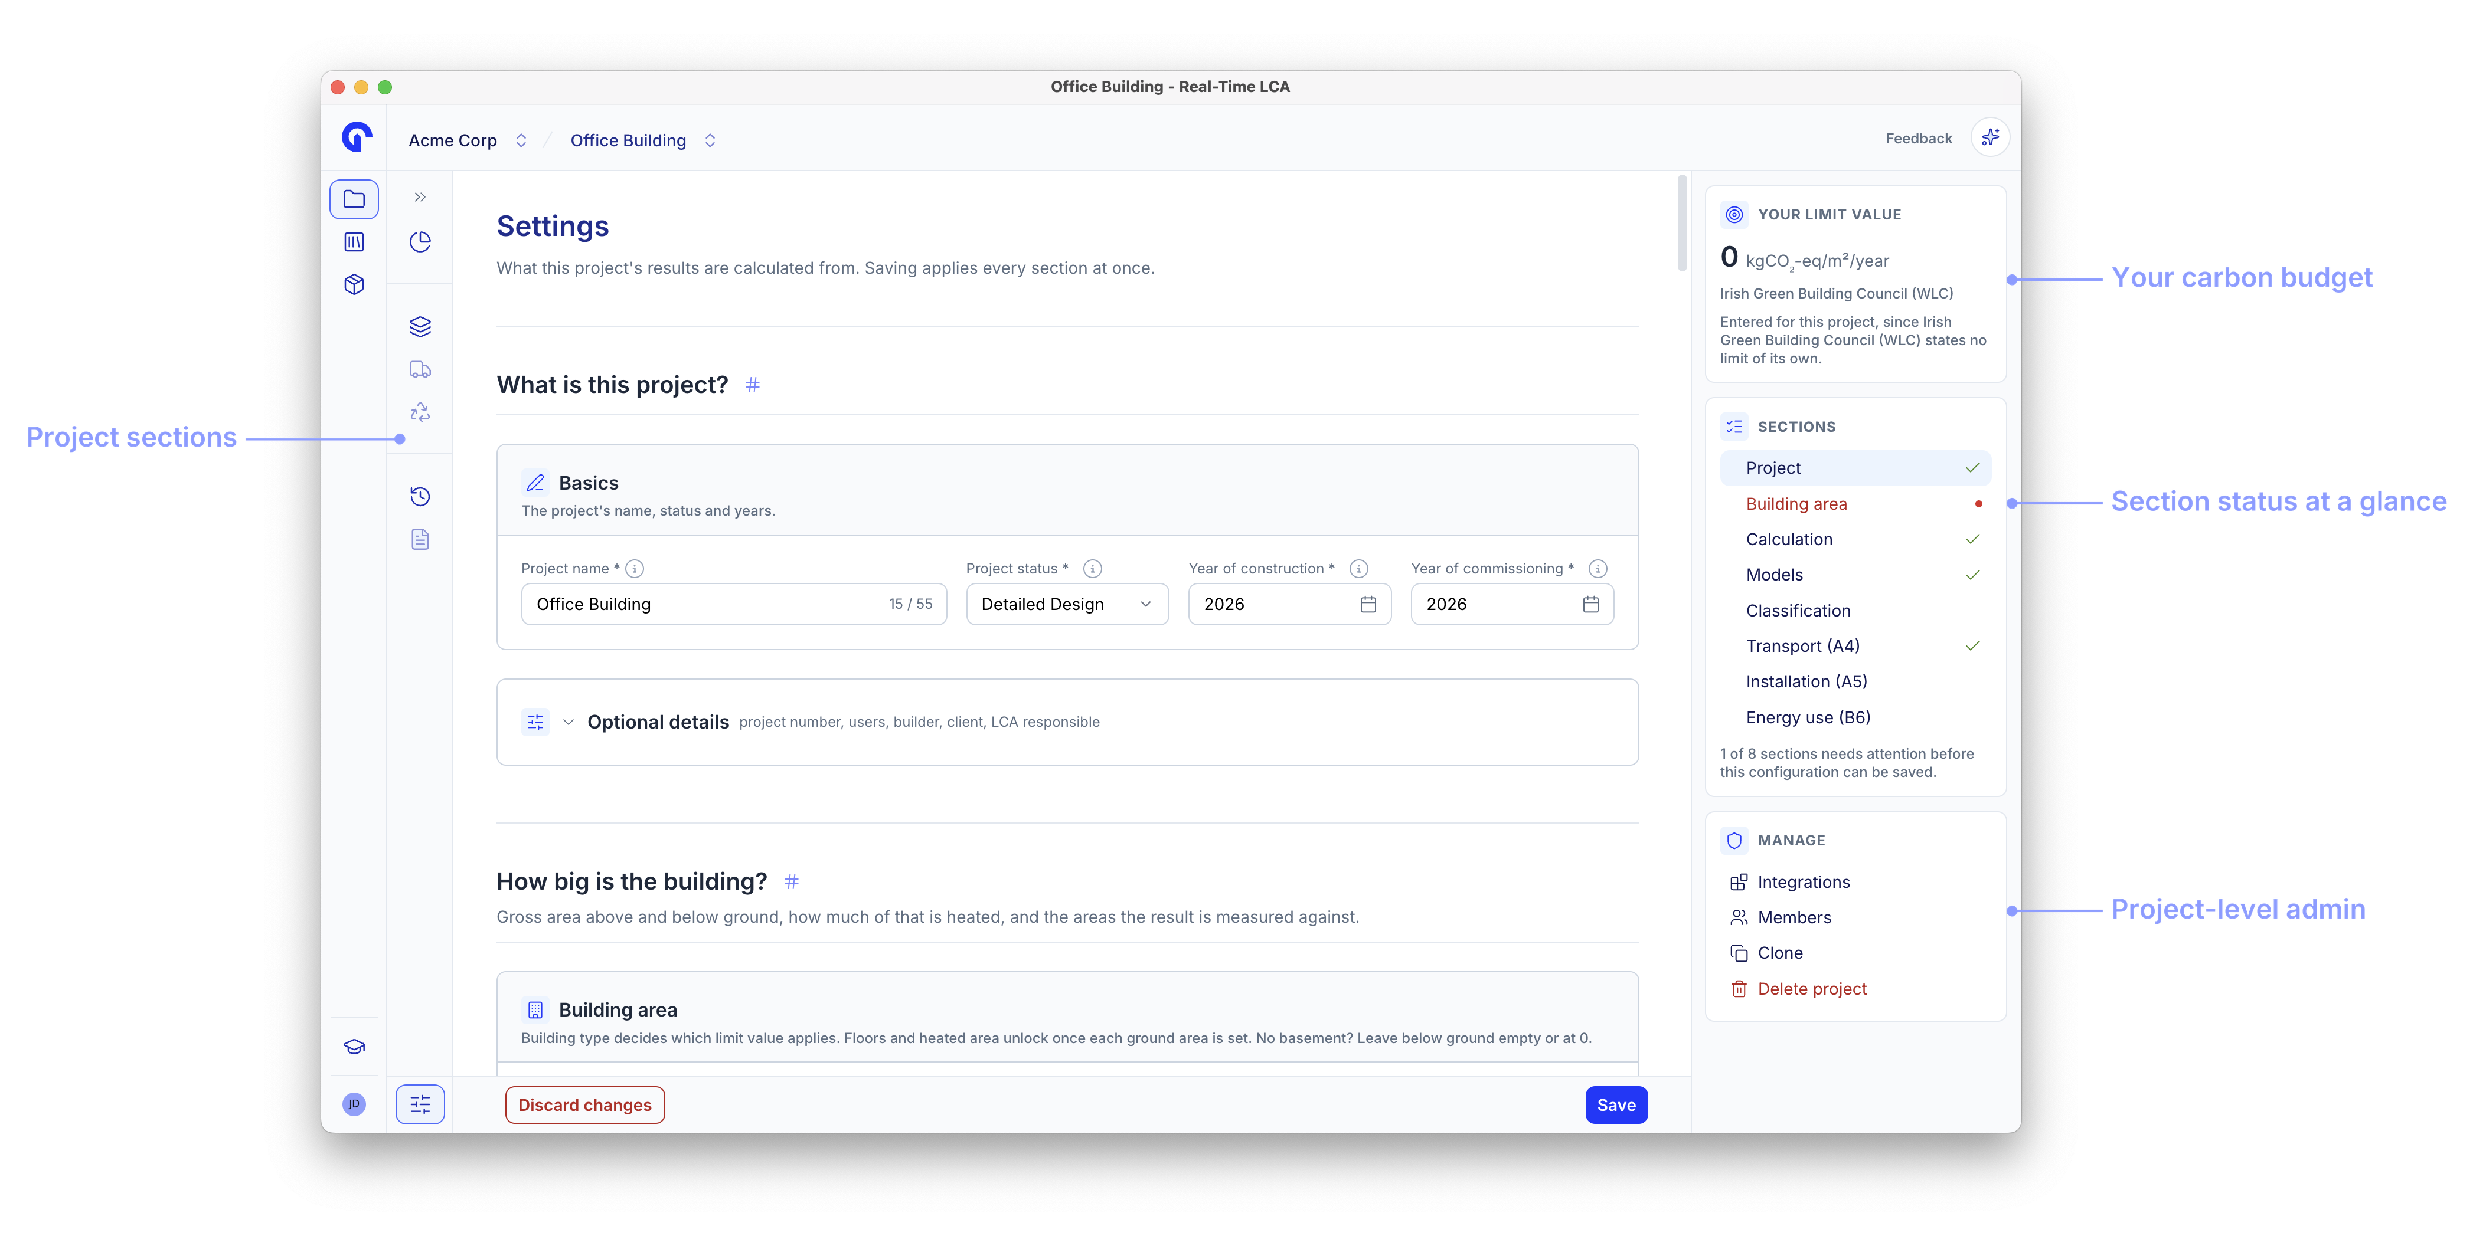Viewport: 2473px width, 1246px height.
Task: Open the stacked layers icon
Action: tap(420, 327)
